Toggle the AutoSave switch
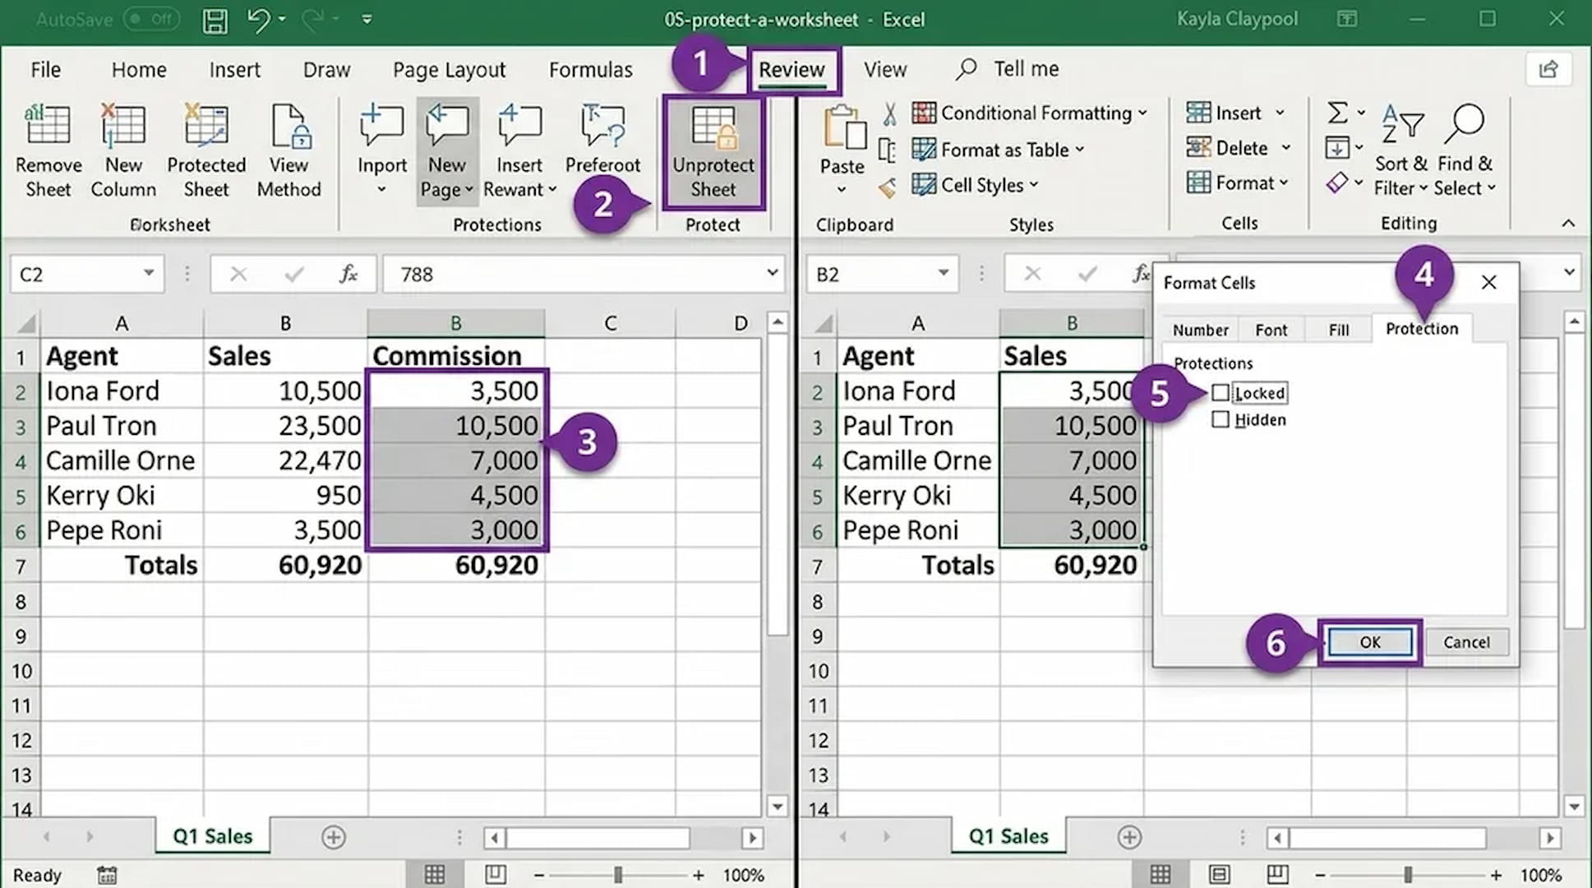 pyautogui.click(x=151, y=19)
